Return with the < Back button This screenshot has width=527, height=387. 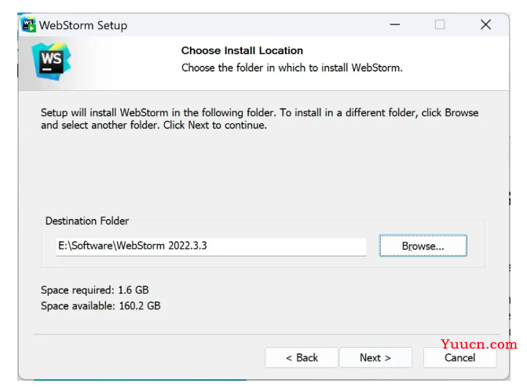302,357
